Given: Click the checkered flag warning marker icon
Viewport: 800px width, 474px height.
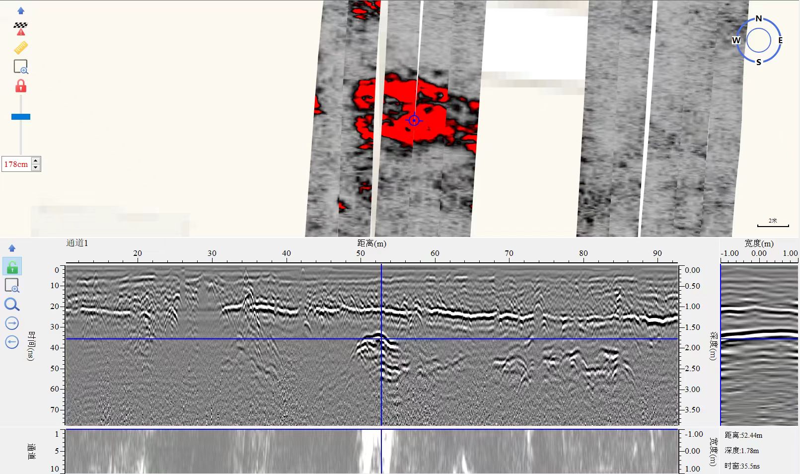Looking at the screenshot, I should (21, 29).
